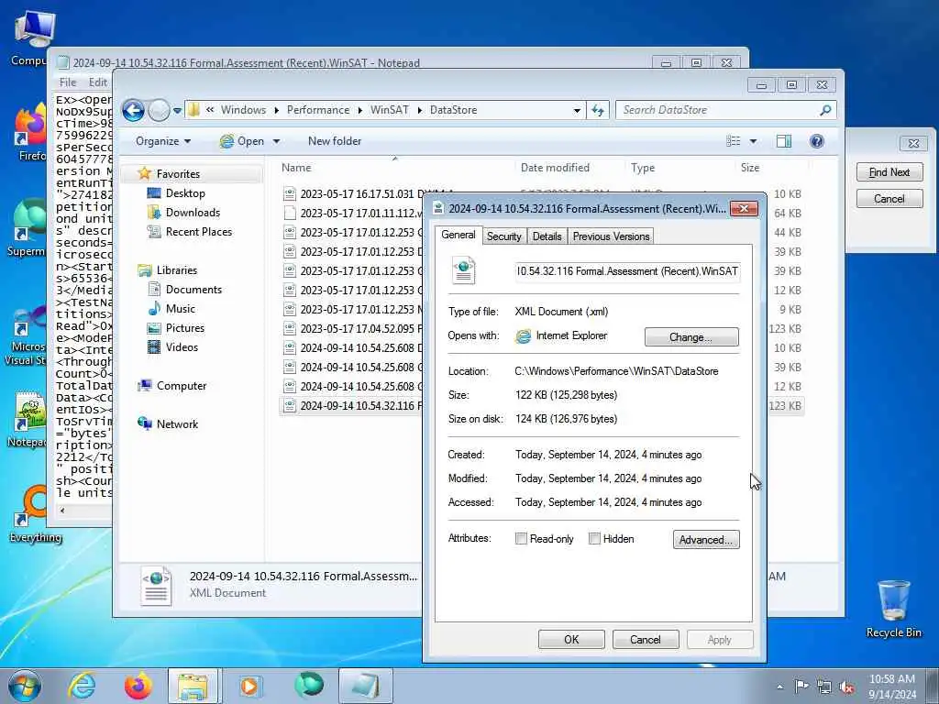Toggle the Hidden attribute checkbox
This screenshot has width=939, height=704.
(594, 539)
